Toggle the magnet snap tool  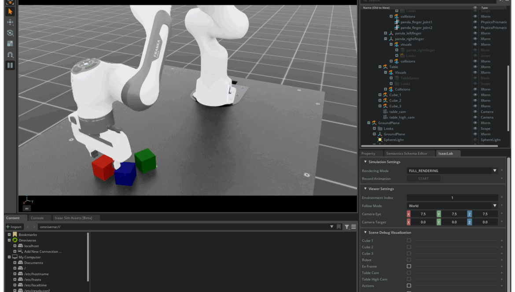pos(10,55)
